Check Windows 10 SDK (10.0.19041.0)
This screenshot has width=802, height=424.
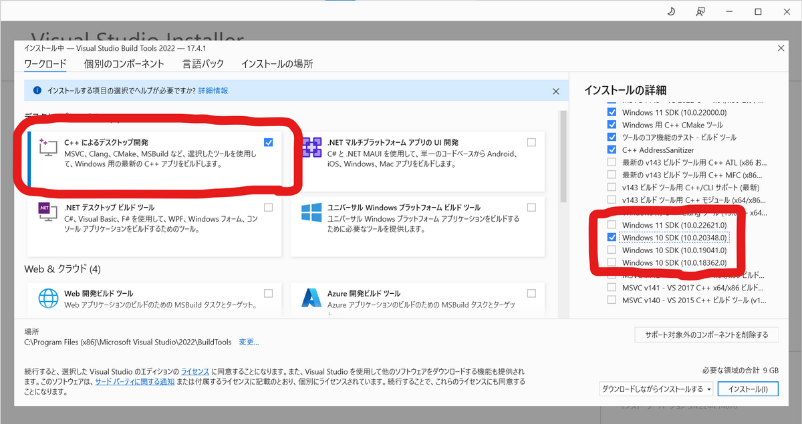pyautogui.click(x=612, y=250)
